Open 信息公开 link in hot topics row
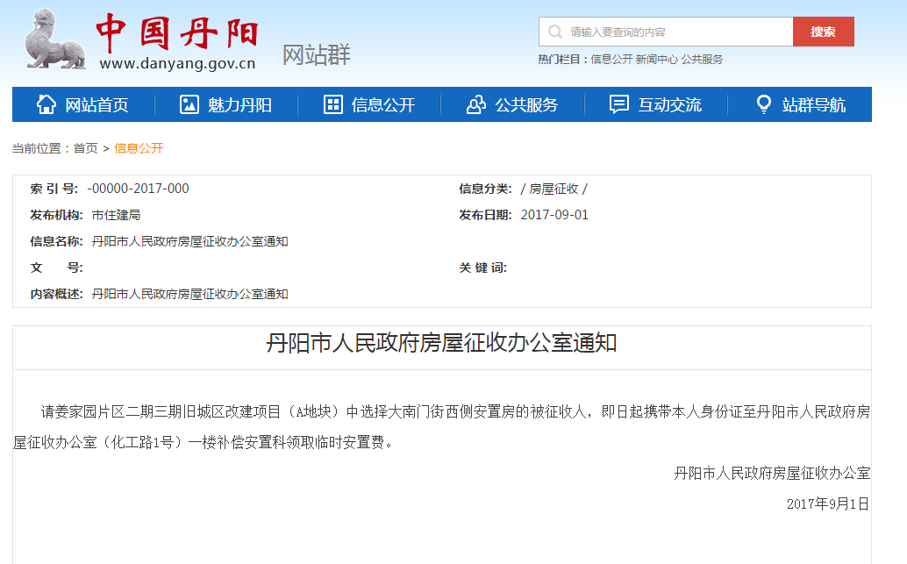The width and height of the screenshot is (907, 564). point(611,60)
